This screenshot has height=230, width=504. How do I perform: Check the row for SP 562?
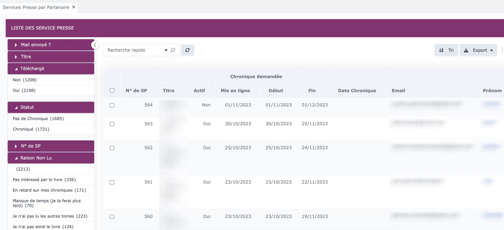(x=112, y=148)
